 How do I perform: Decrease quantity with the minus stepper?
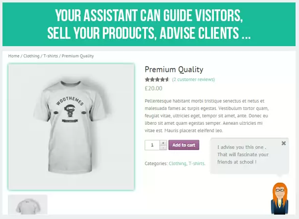(x=163, y=148)
